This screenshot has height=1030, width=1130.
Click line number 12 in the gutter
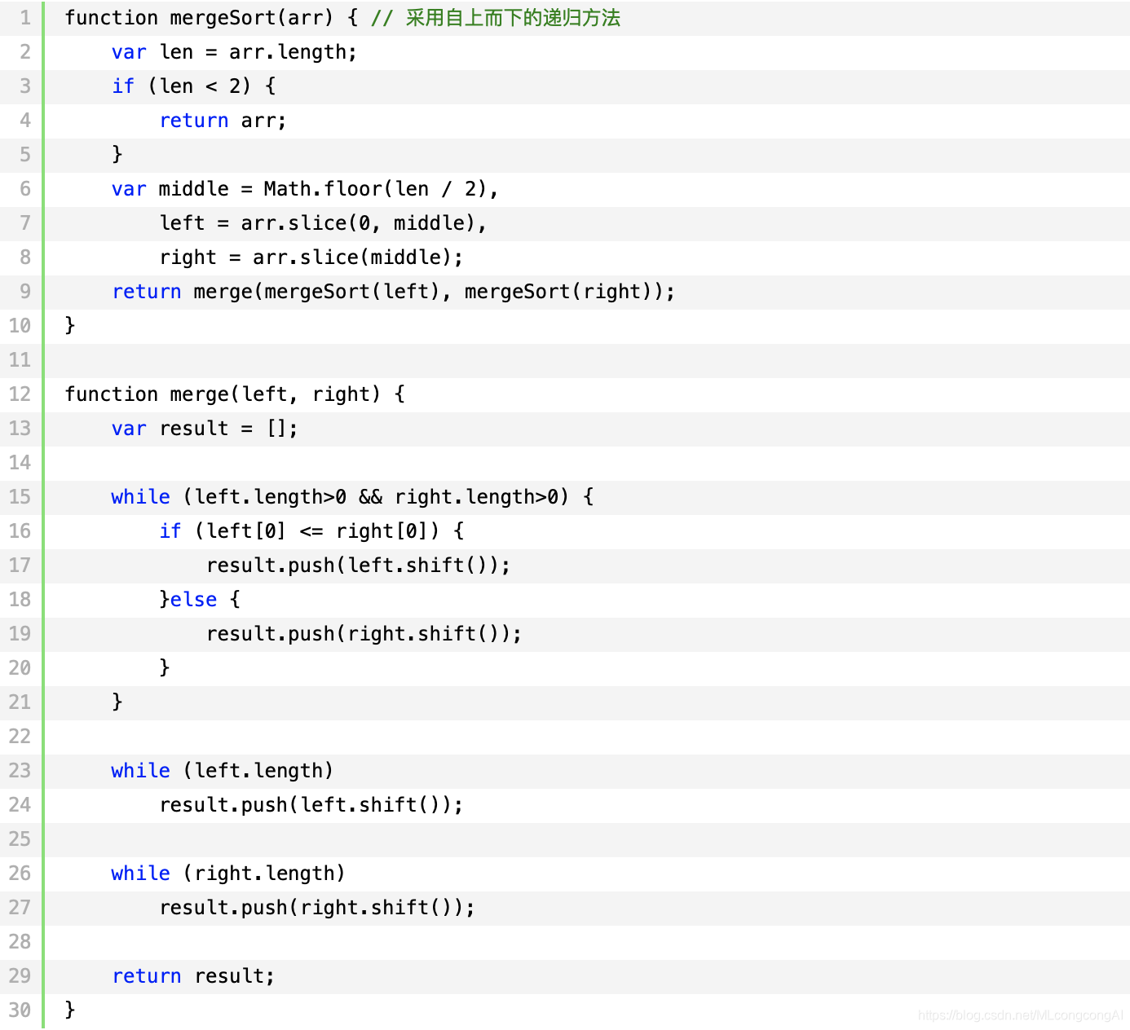pos(20,394)
